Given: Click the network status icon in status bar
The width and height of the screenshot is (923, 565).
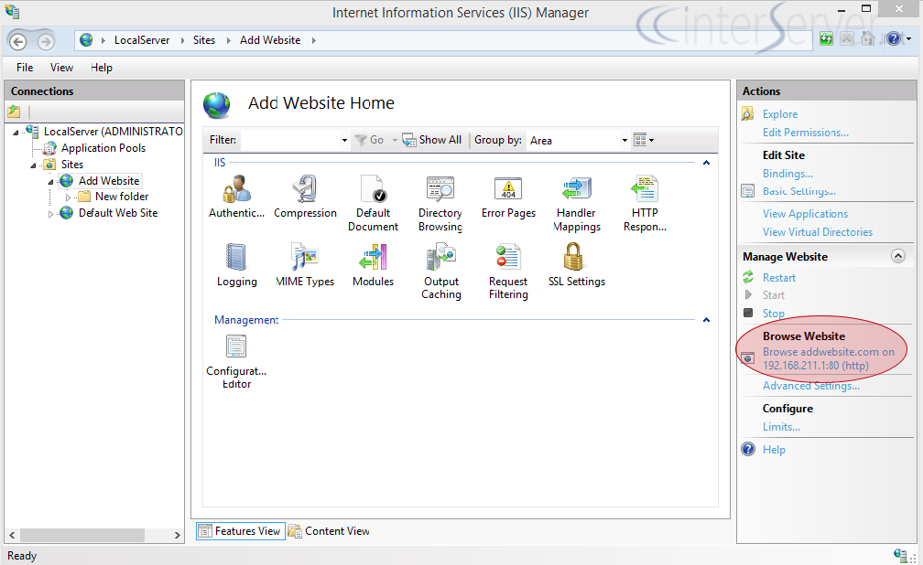Looking at the screenshot, I should pyautogui.click(x=900, y=556).
